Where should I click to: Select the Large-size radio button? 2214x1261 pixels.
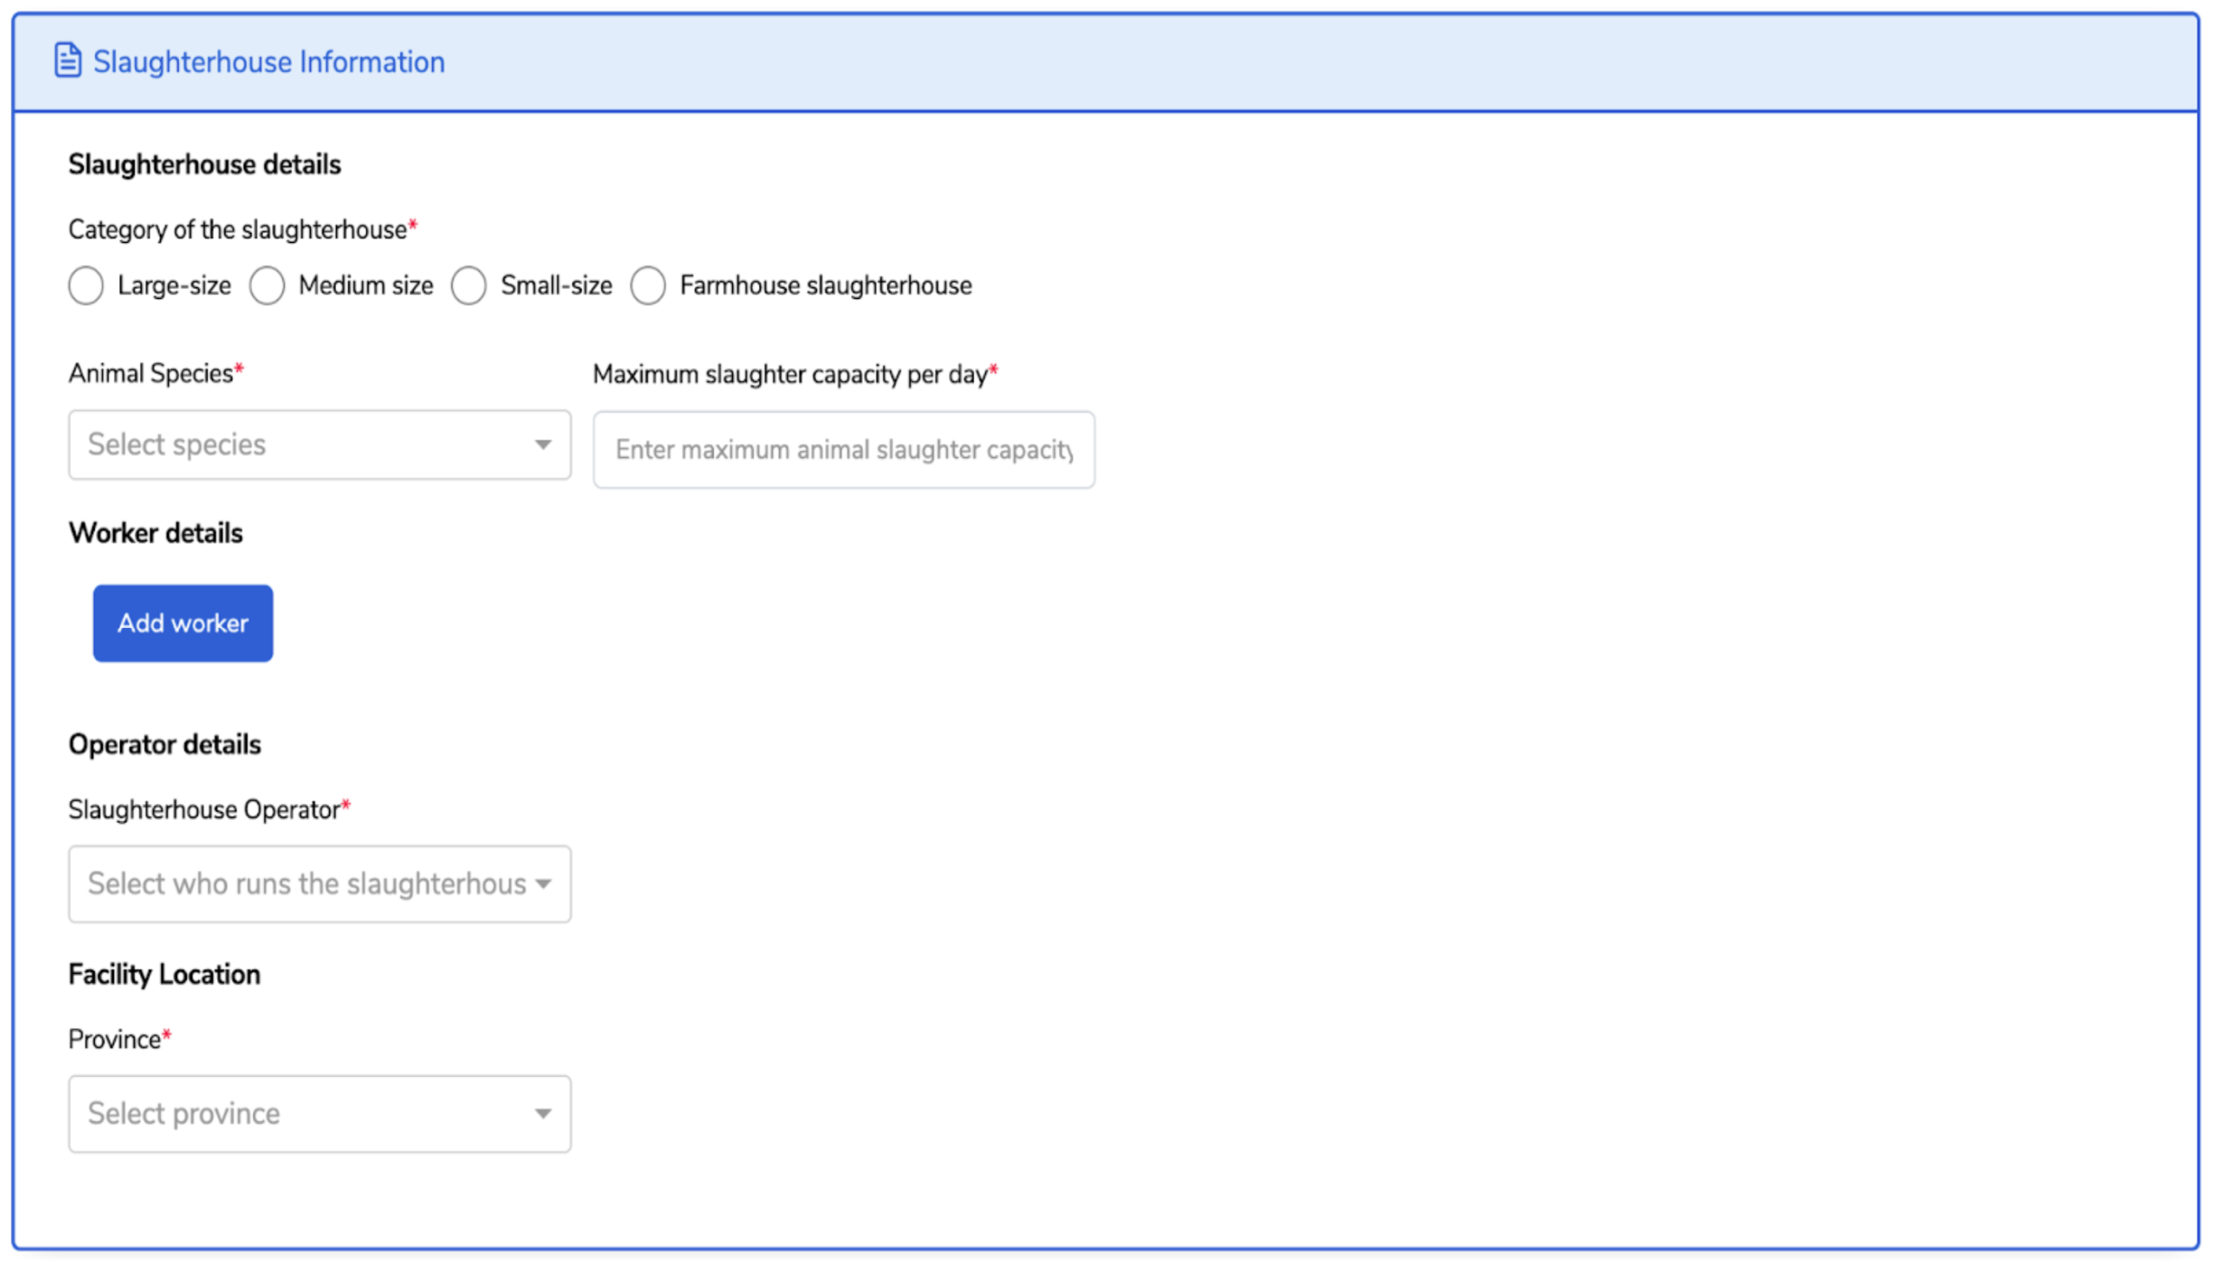pyautogui.click(x=85, y=286)
